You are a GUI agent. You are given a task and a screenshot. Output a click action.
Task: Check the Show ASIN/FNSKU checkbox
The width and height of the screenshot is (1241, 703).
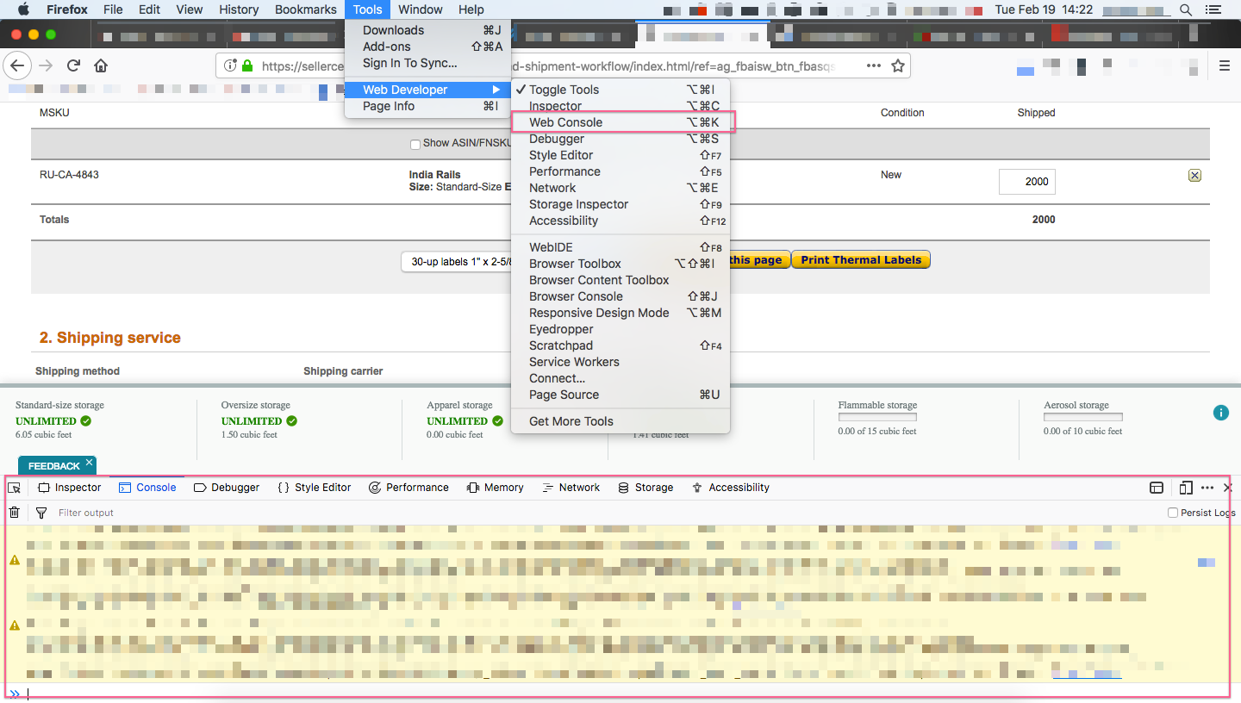coord(415,144)
